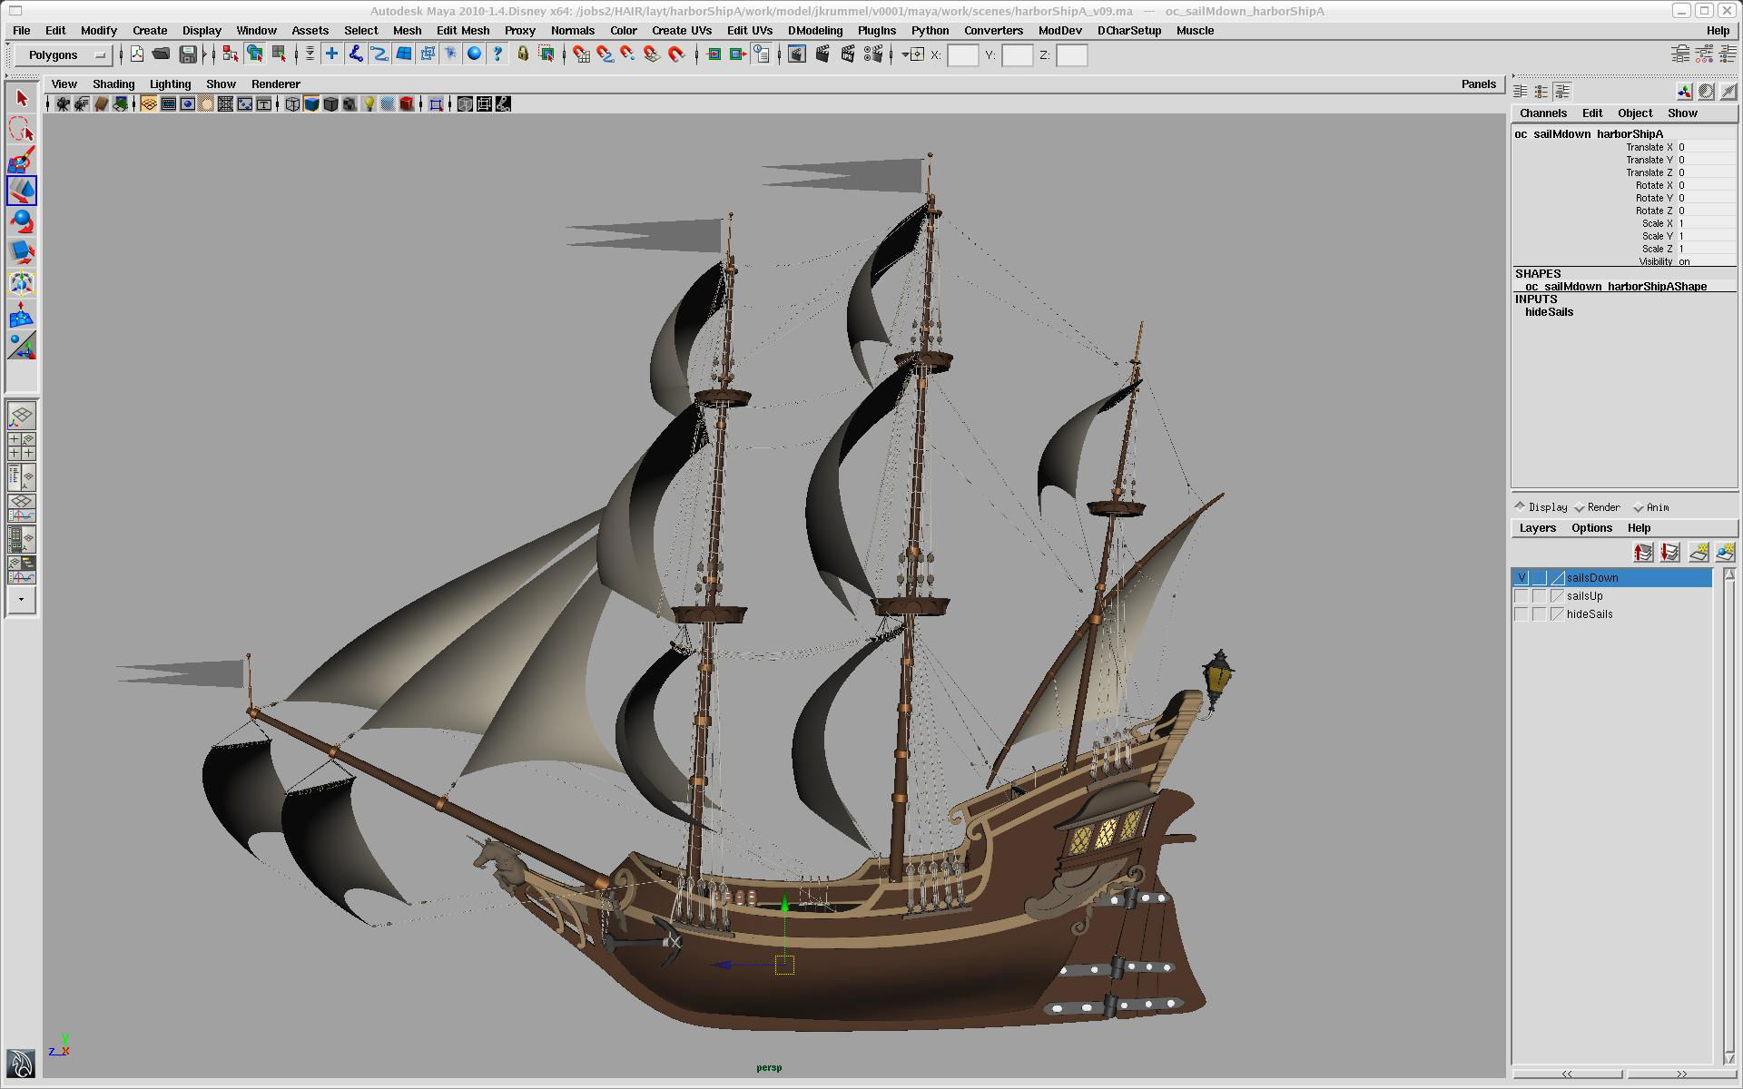This screenshot has height=1089, width=1743.
Task: Open the DModeling menu
Action: coord(815,30)
